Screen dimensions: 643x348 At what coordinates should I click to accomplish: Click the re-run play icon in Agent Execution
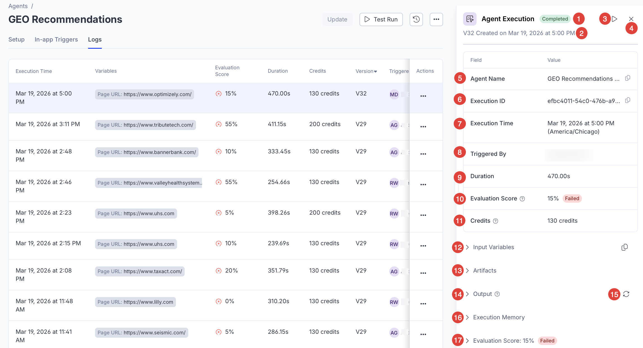pos(615,19)
